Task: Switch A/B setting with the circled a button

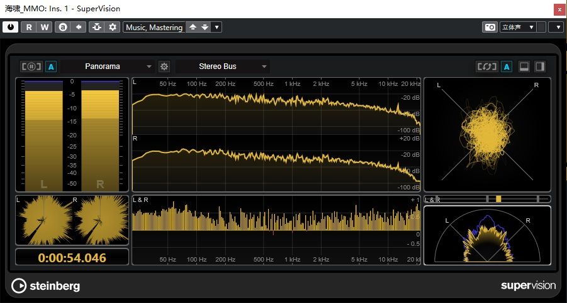Action: [62, 27]
